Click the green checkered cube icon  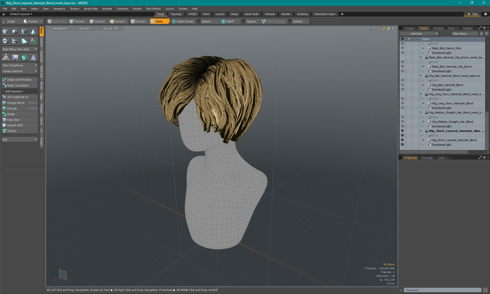click(x=24, y=57)
